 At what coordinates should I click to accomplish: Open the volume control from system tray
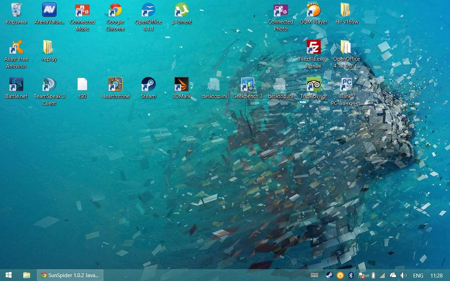(x=404, y=276)
